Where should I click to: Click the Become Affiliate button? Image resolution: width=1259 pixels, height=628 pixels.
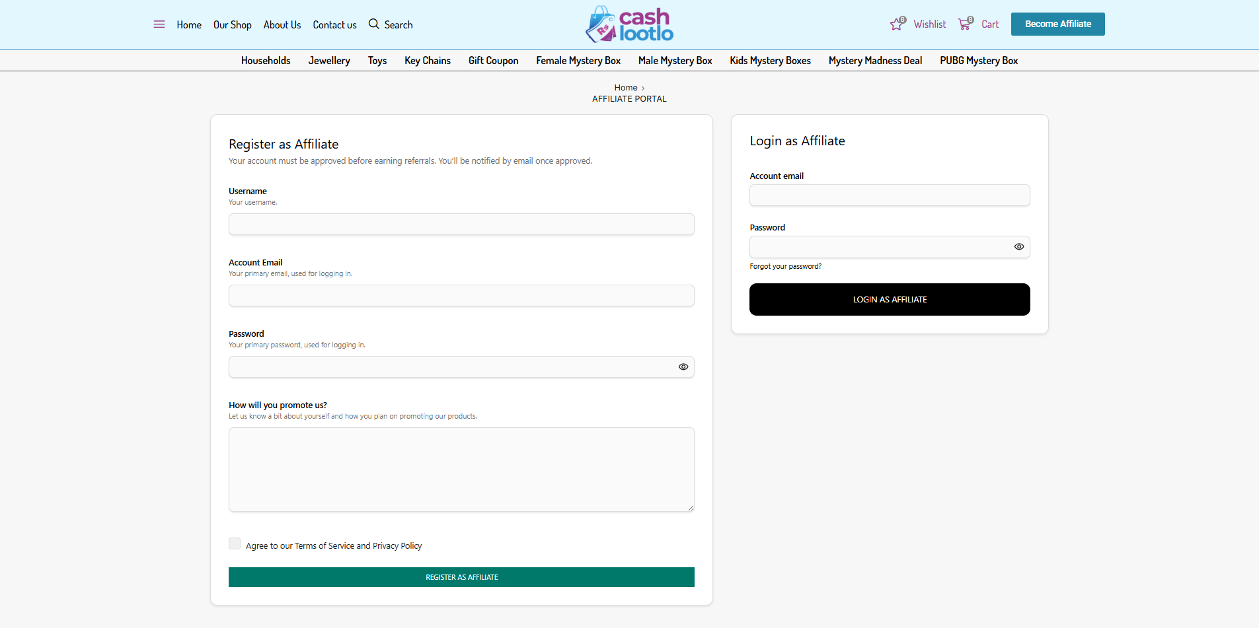coord(1057,24)
